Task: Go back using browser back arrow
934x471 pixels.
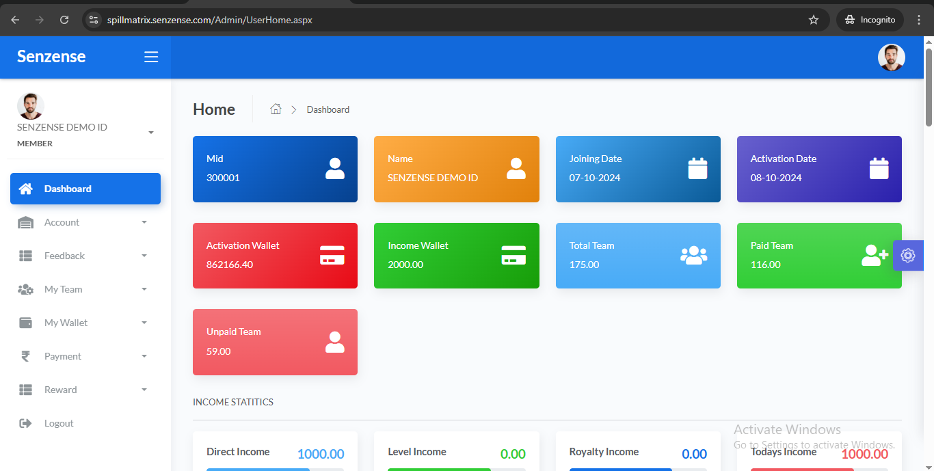Action: tap(15, 20)
